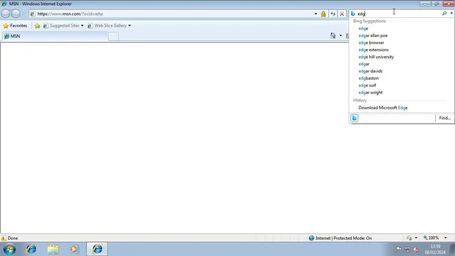Open the search provider dropdown arrow

(451, 14)
